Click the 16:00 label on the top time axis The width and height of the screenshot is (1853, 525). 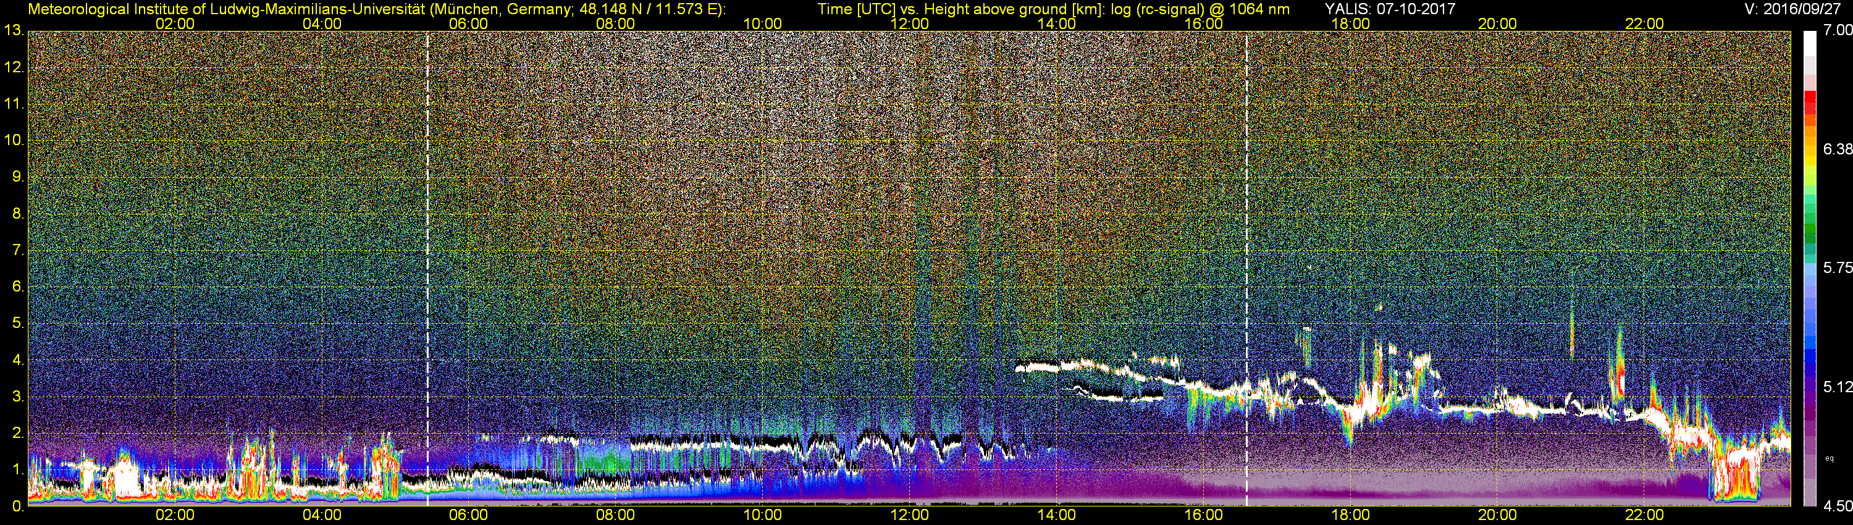(1203, 23)
